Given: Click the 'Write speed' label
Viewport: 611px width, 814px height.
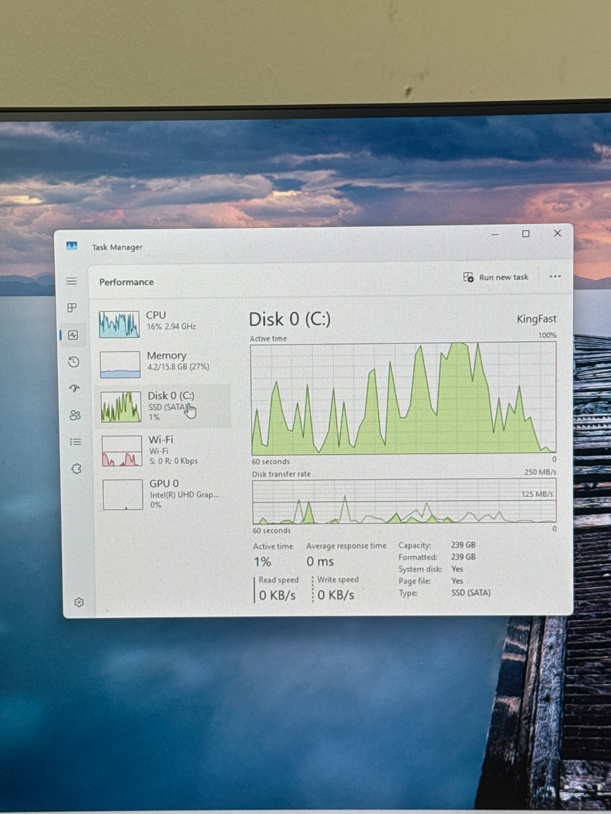Looking at the screenshot, I should (338, 579).
